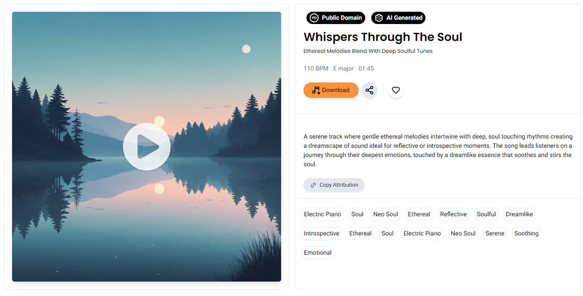Play the Whispers Through The Soul track

tap(146, 147)
